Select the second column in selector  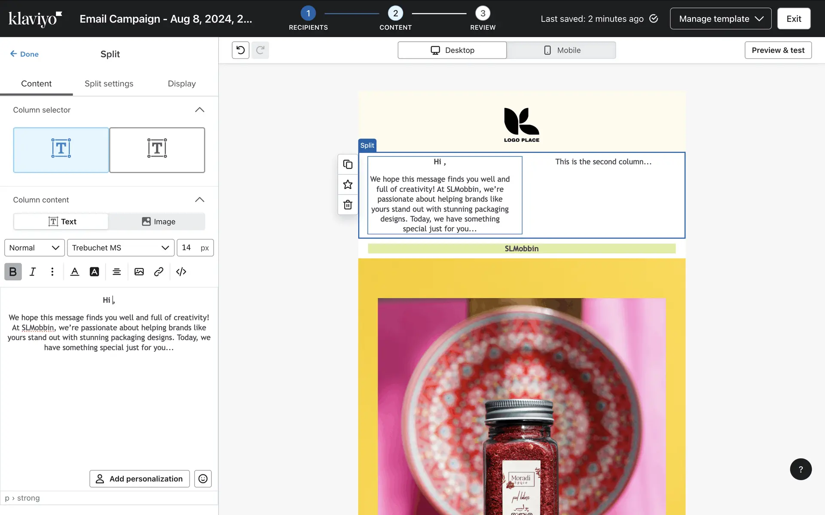[x=157, y=150]
